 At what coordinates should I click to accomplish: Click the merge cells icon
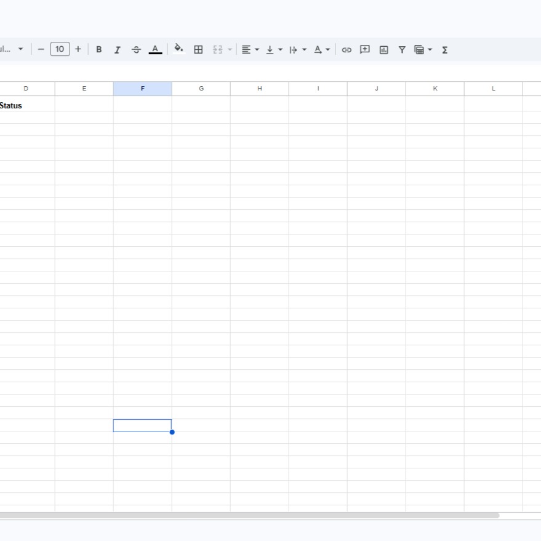pos(218,50)
